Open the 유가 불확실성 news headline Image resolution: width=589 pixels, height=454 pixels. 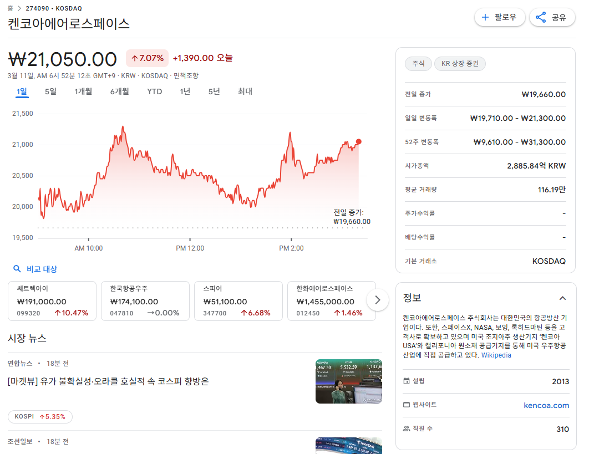pos(108,381)
